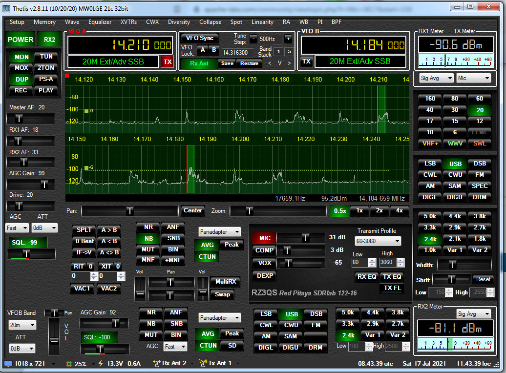Increase tune step with plus button
The height and width of the screenshot is (373, 506).
tap(289, 39)
